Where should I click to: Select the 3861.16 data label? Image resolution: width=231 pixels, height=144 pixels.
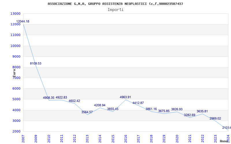pos(151,109)
